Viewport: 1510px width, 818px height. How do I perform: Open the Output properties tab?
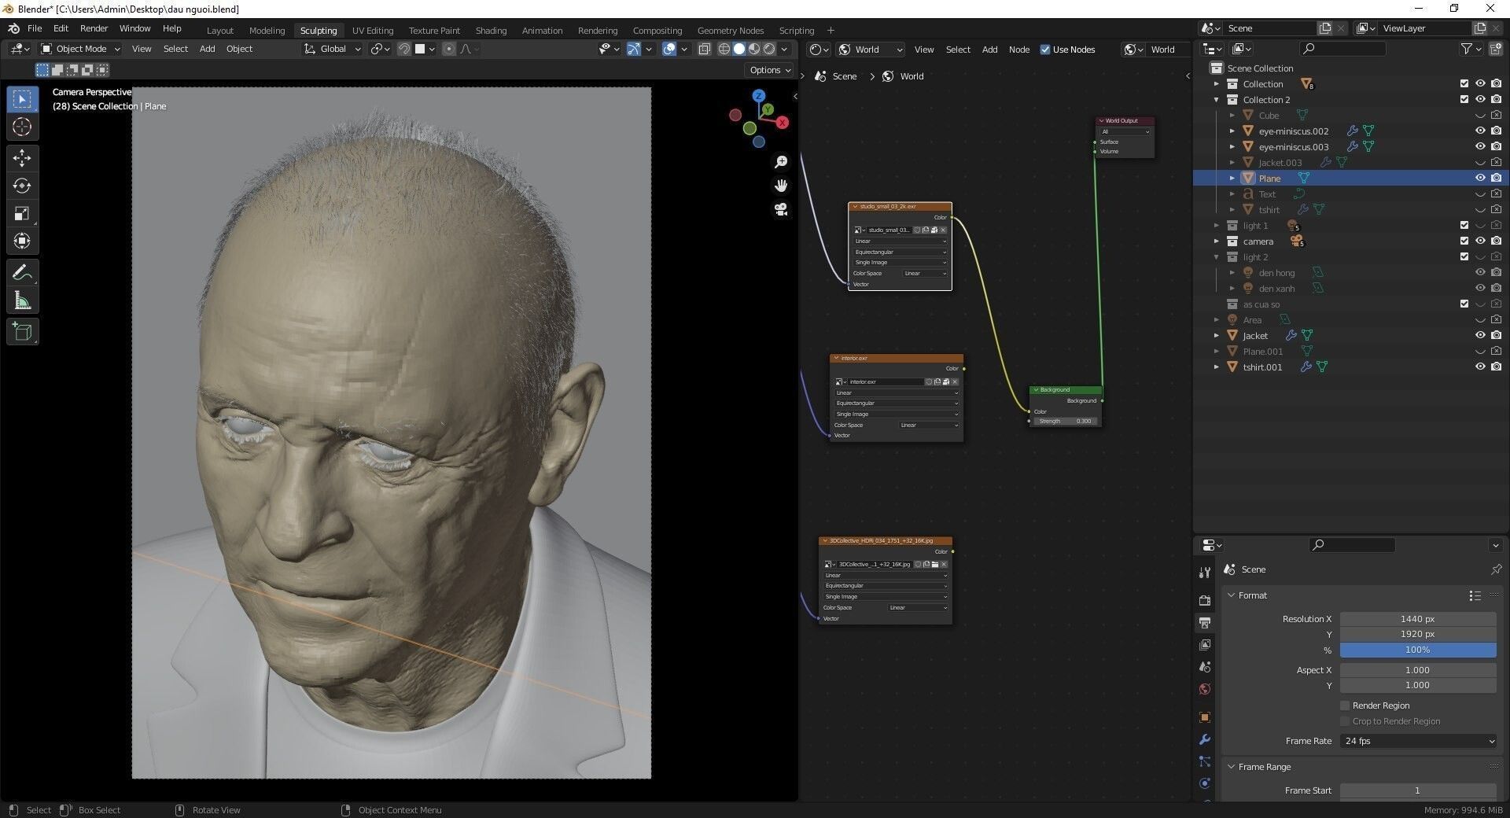click(x=1205, y=622)
